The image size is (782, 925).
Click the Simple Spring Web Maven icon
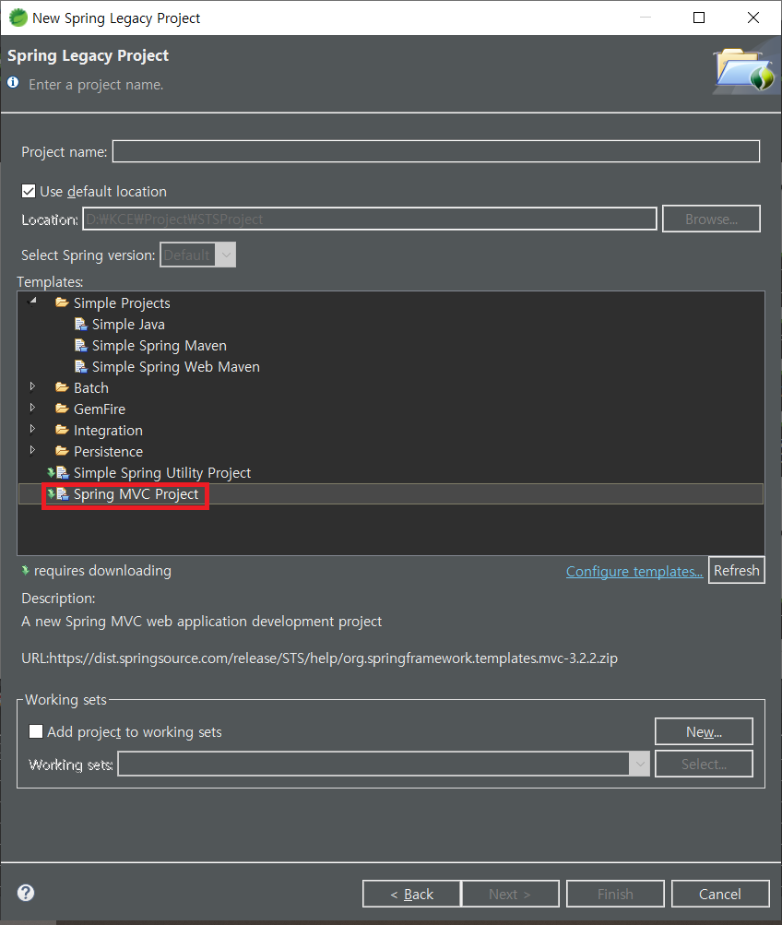tap(81, 366)
